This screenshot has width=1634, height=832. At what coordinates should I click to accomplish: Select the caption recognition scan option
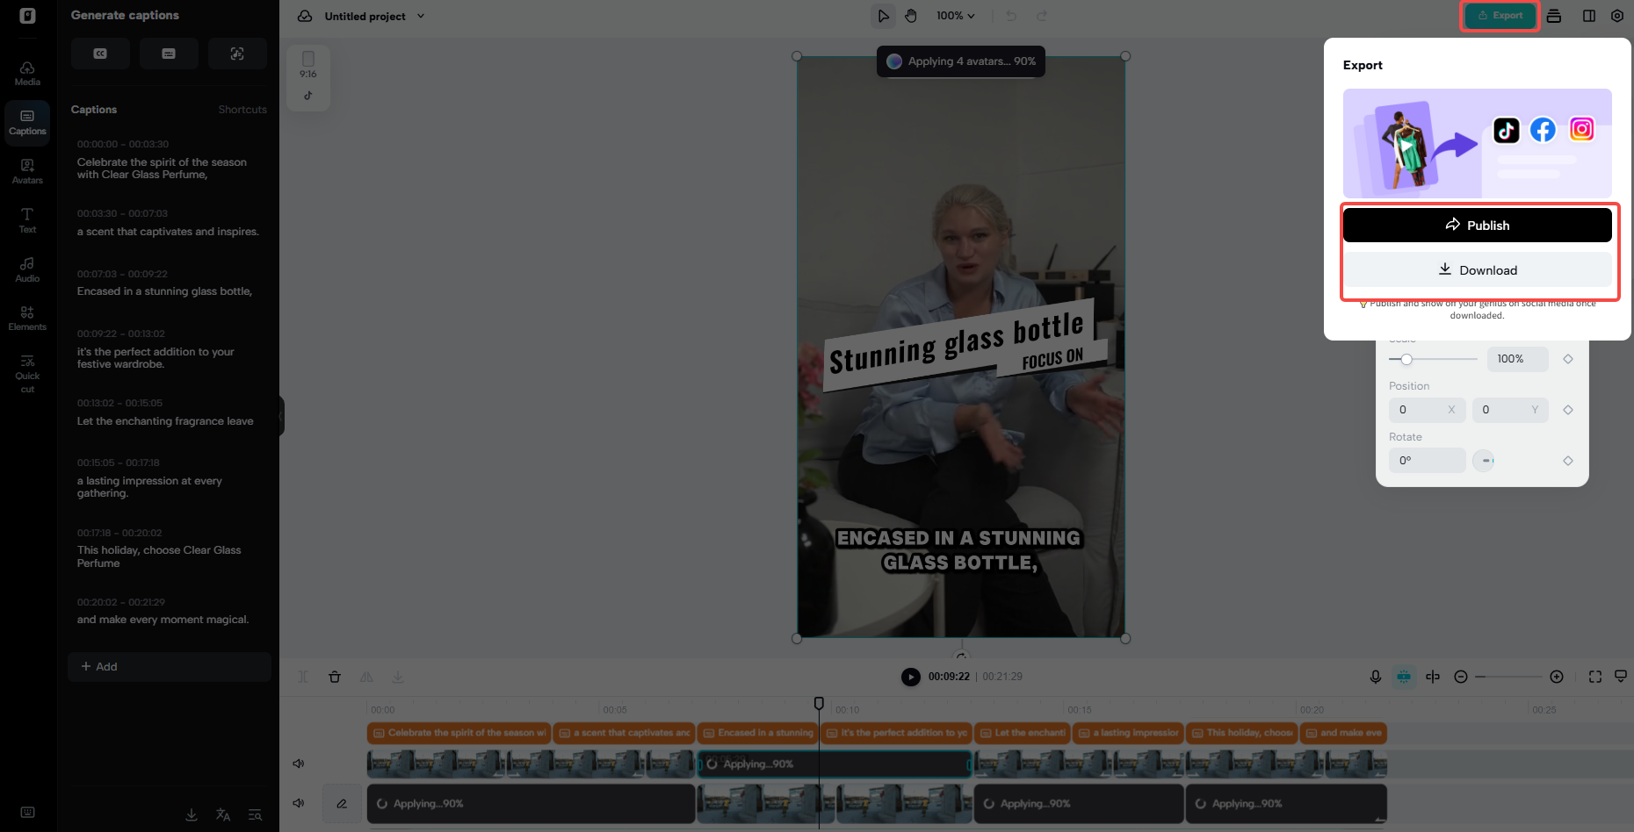pyautogui.click(x=237, y=54)
